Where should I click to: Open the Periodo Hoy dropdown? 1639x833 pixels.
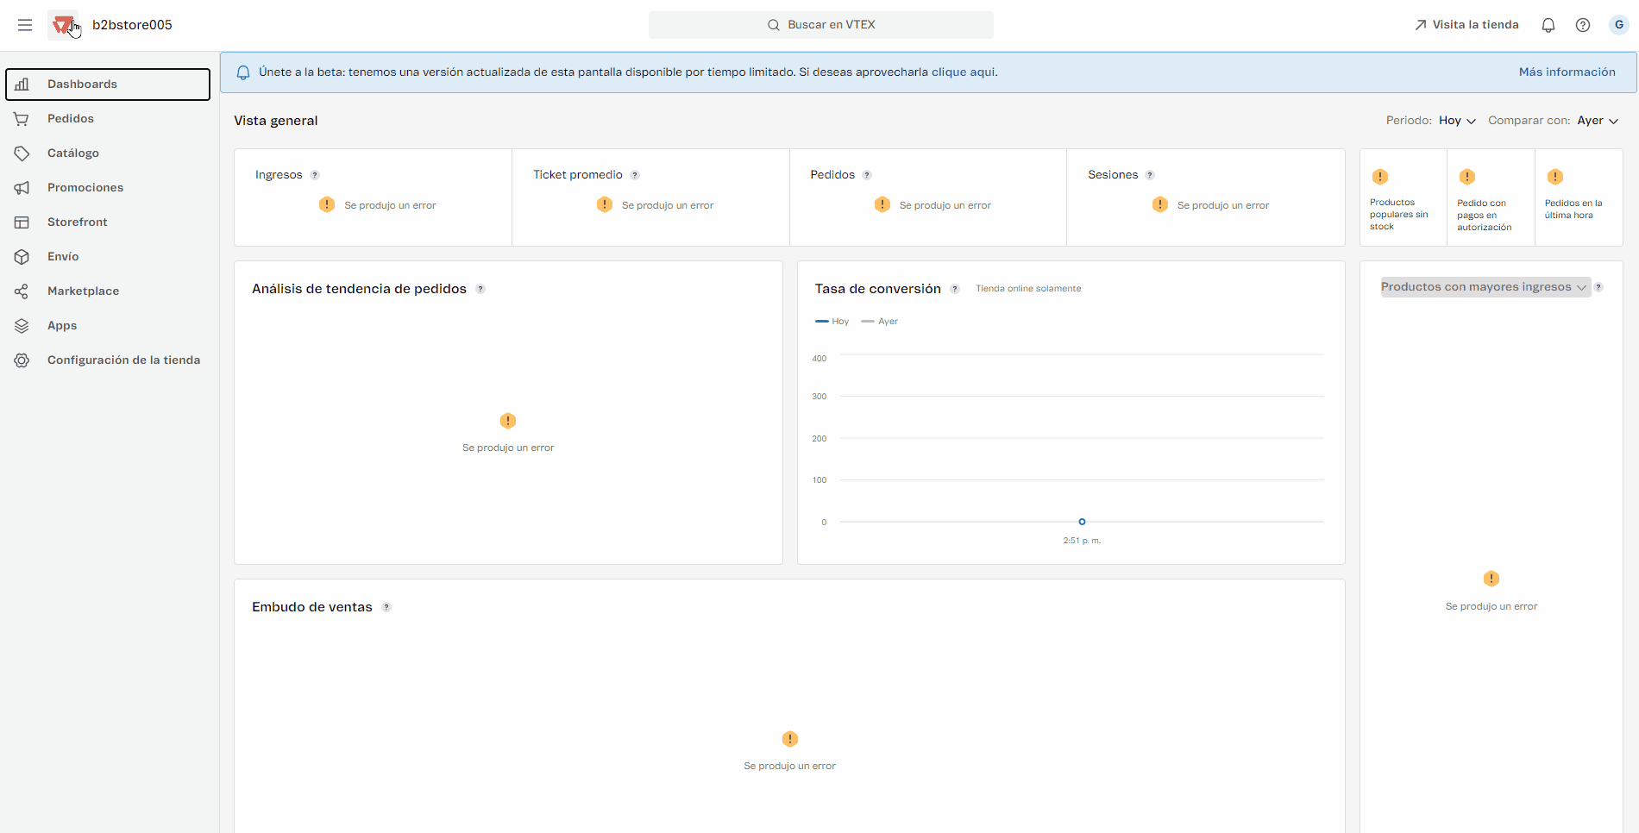1457,121
